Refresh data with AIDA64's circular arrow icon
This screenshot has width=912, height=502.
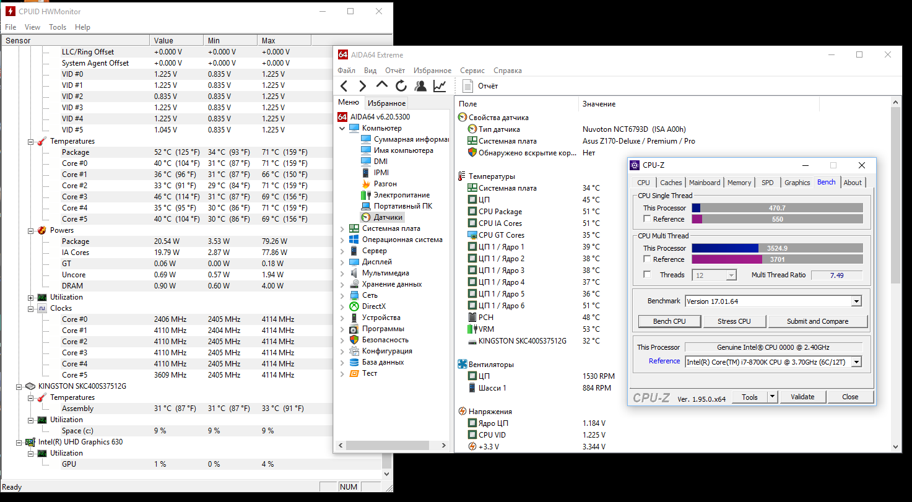coord(401,86)
